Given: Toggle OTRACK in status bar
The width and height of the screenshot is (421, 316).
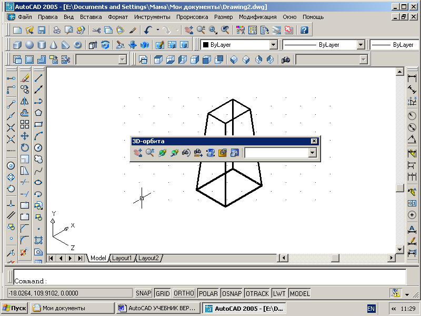Looking at the screenshot, I should tap(257, 293).
